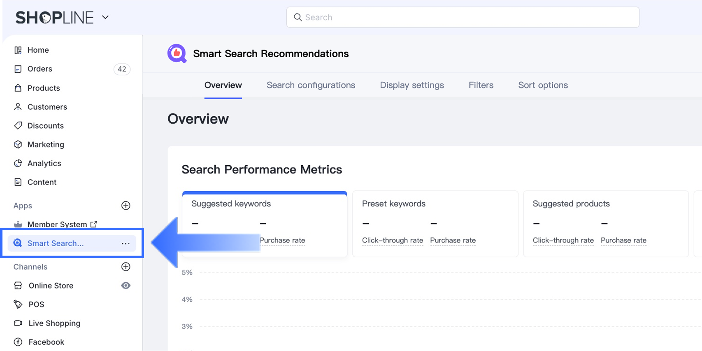Screen dimensions: 702x351
Task: Add a sales channel with plus icon
Action: pyautogui.click(x=126, y=267)
